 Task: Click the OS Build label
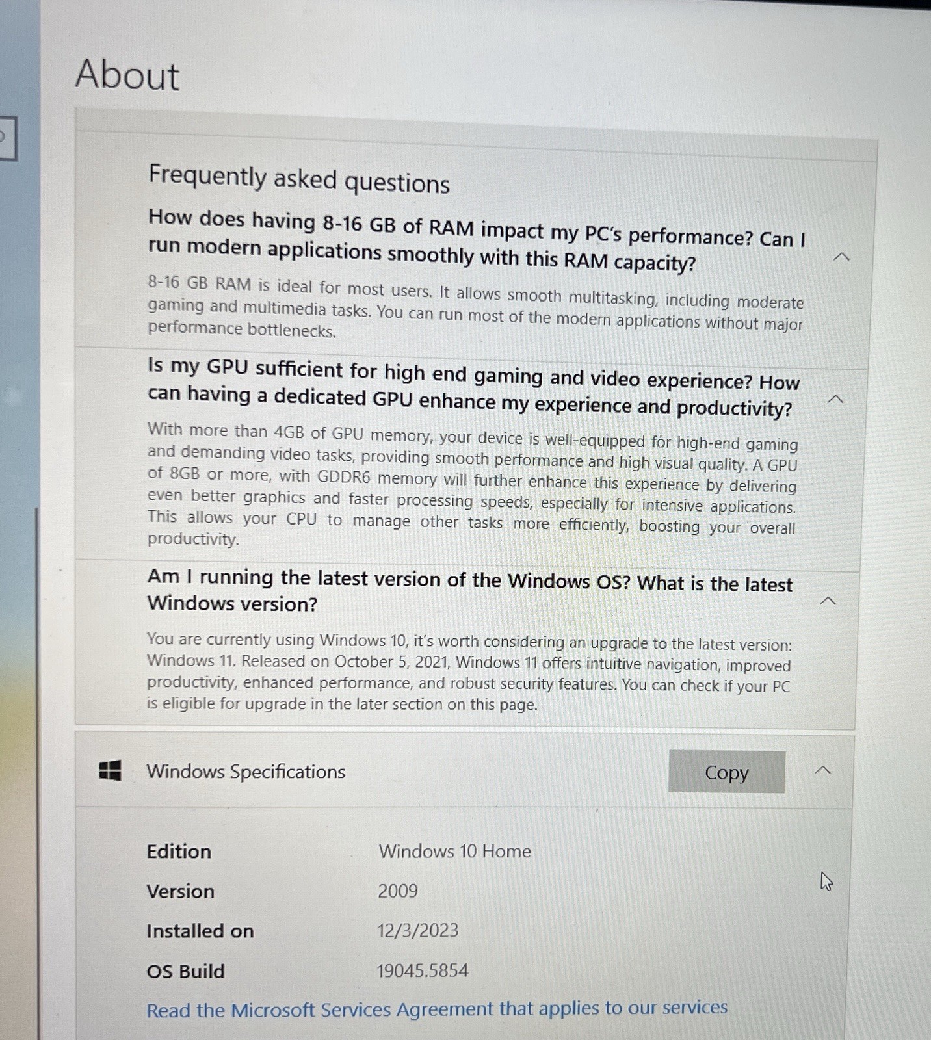point(185,971)
